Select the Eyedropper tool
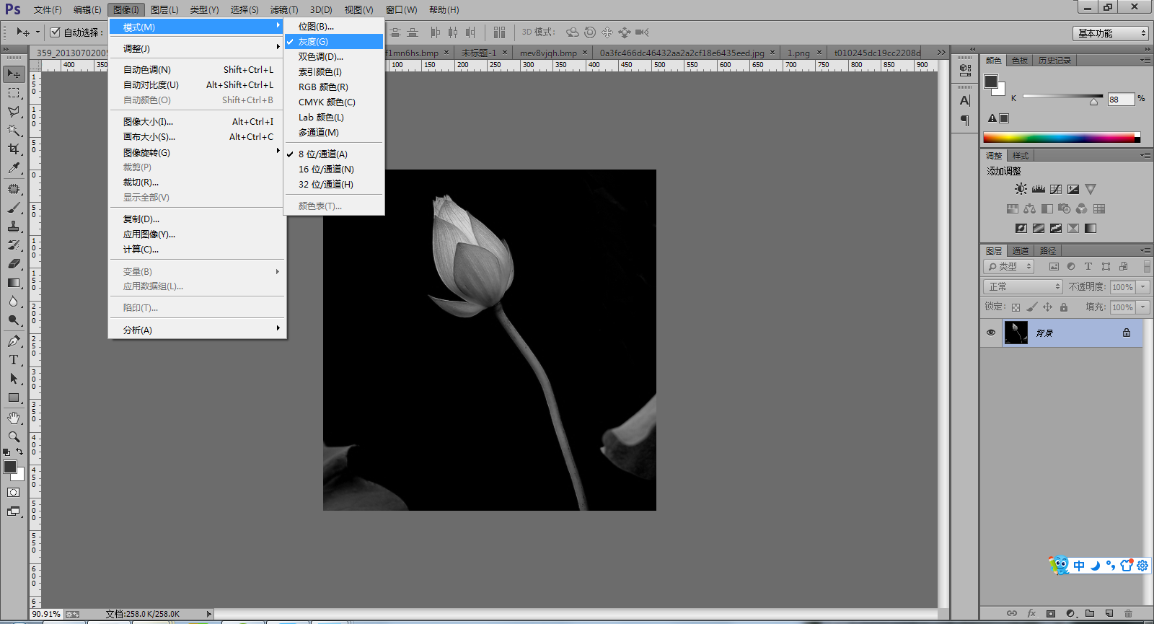Image resolution: width=1154 pixels, height=624 pixels. (14, 168)
